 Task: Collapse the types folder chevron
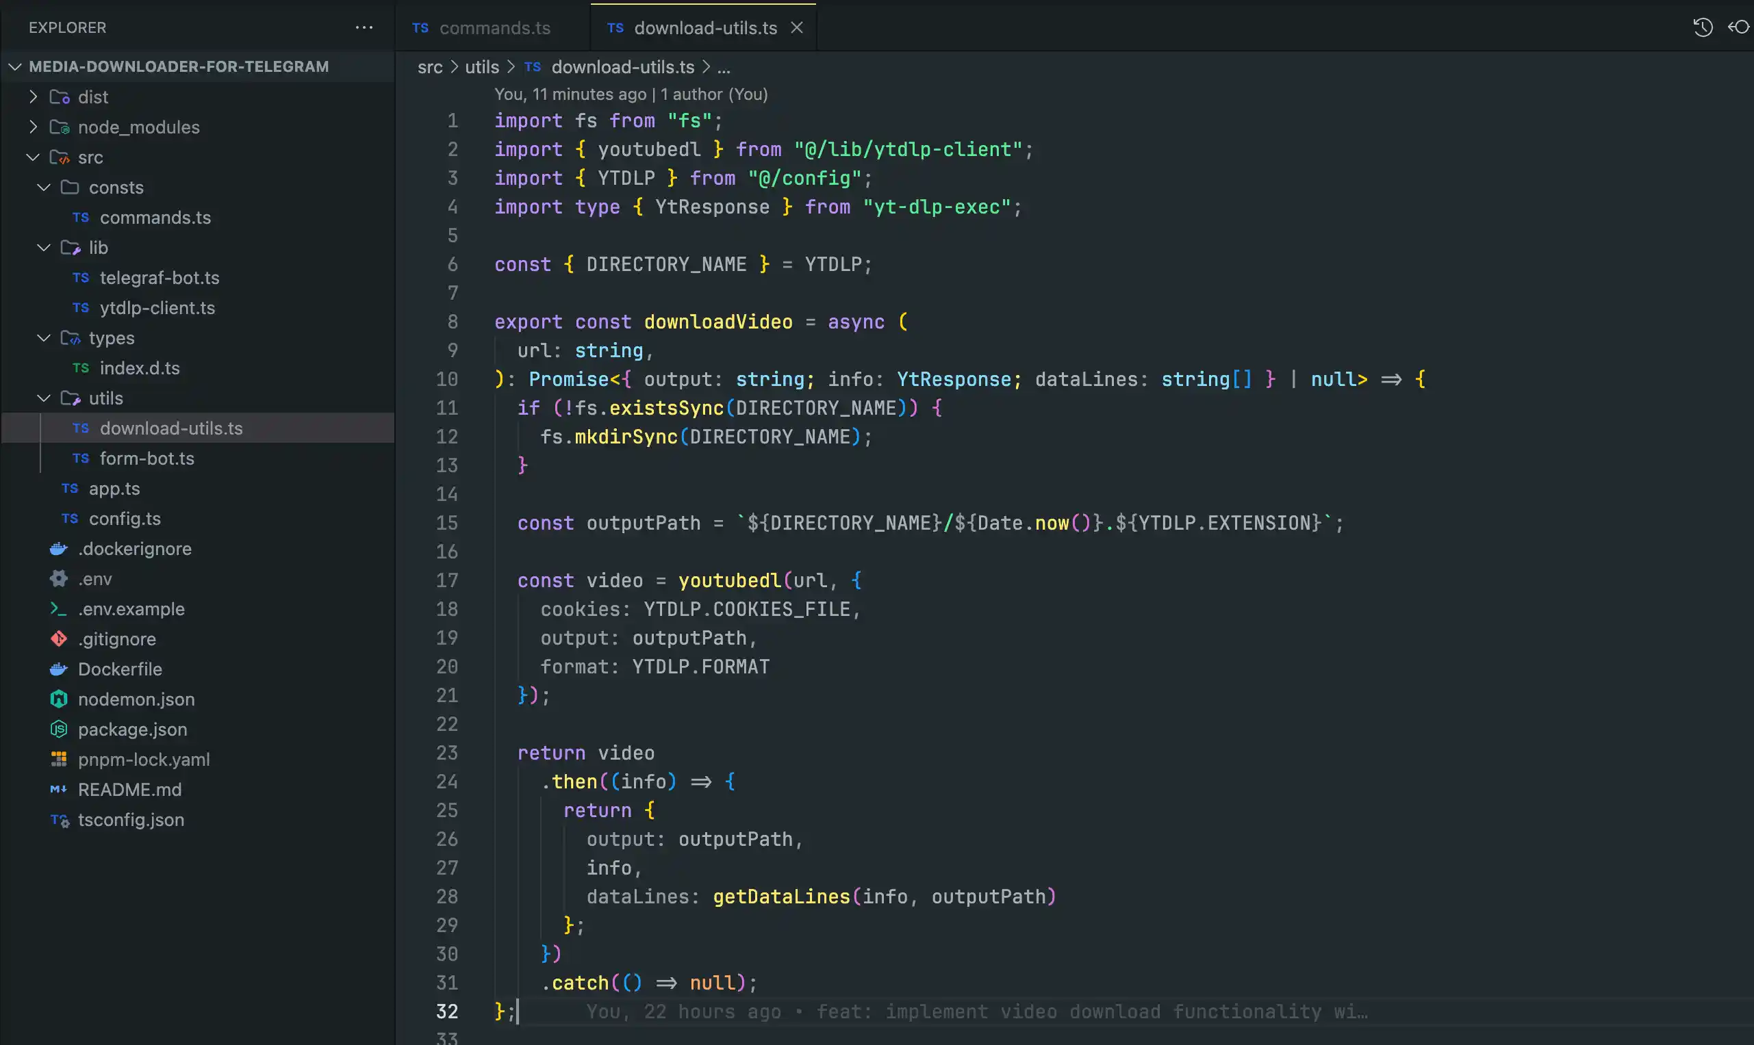(44, 337)
